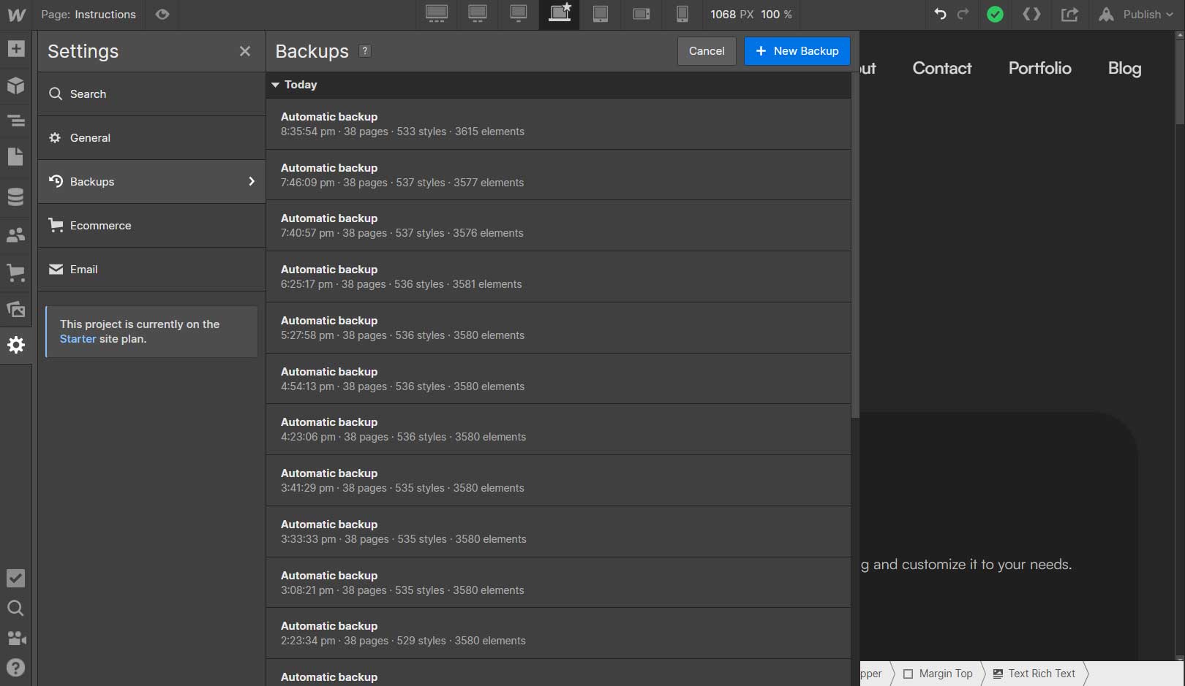Select mobile portrait breakpoint
The image size is (1185, 686).
(682, 14)
